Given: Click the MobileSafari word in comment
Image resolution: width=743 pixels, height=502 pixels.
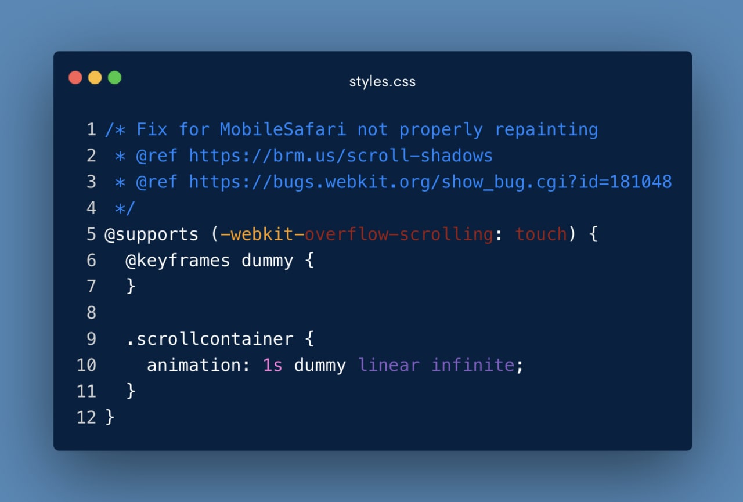Looking at the screenshot, I should (x=283, y=129).
